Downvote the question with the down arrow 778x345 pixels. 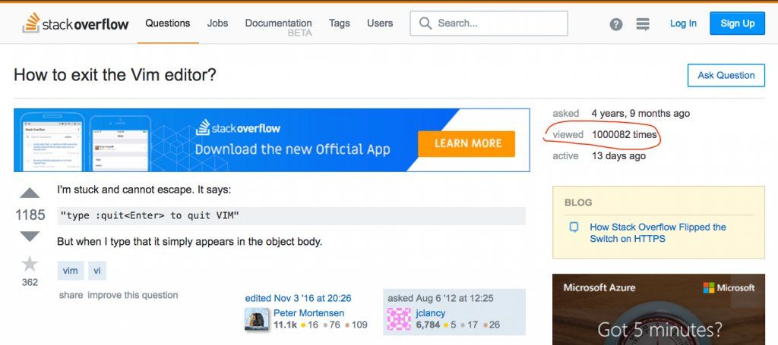pyautogui.click(x=30, y=236)
